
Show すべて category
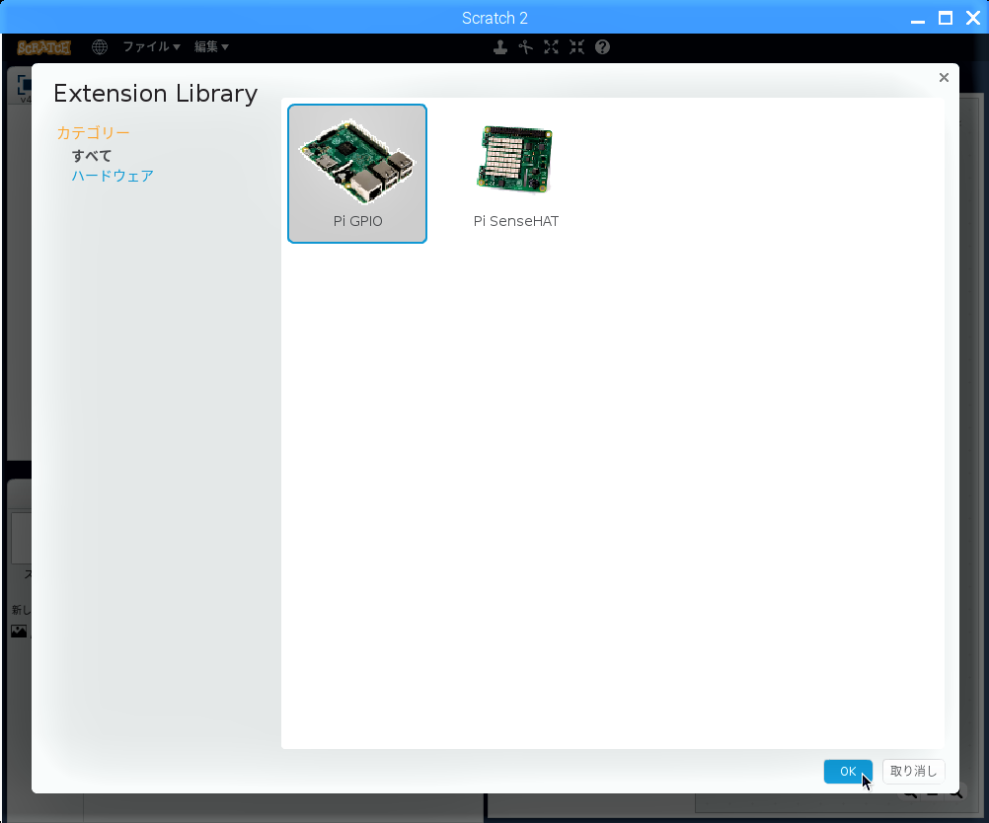pos(92,156)
